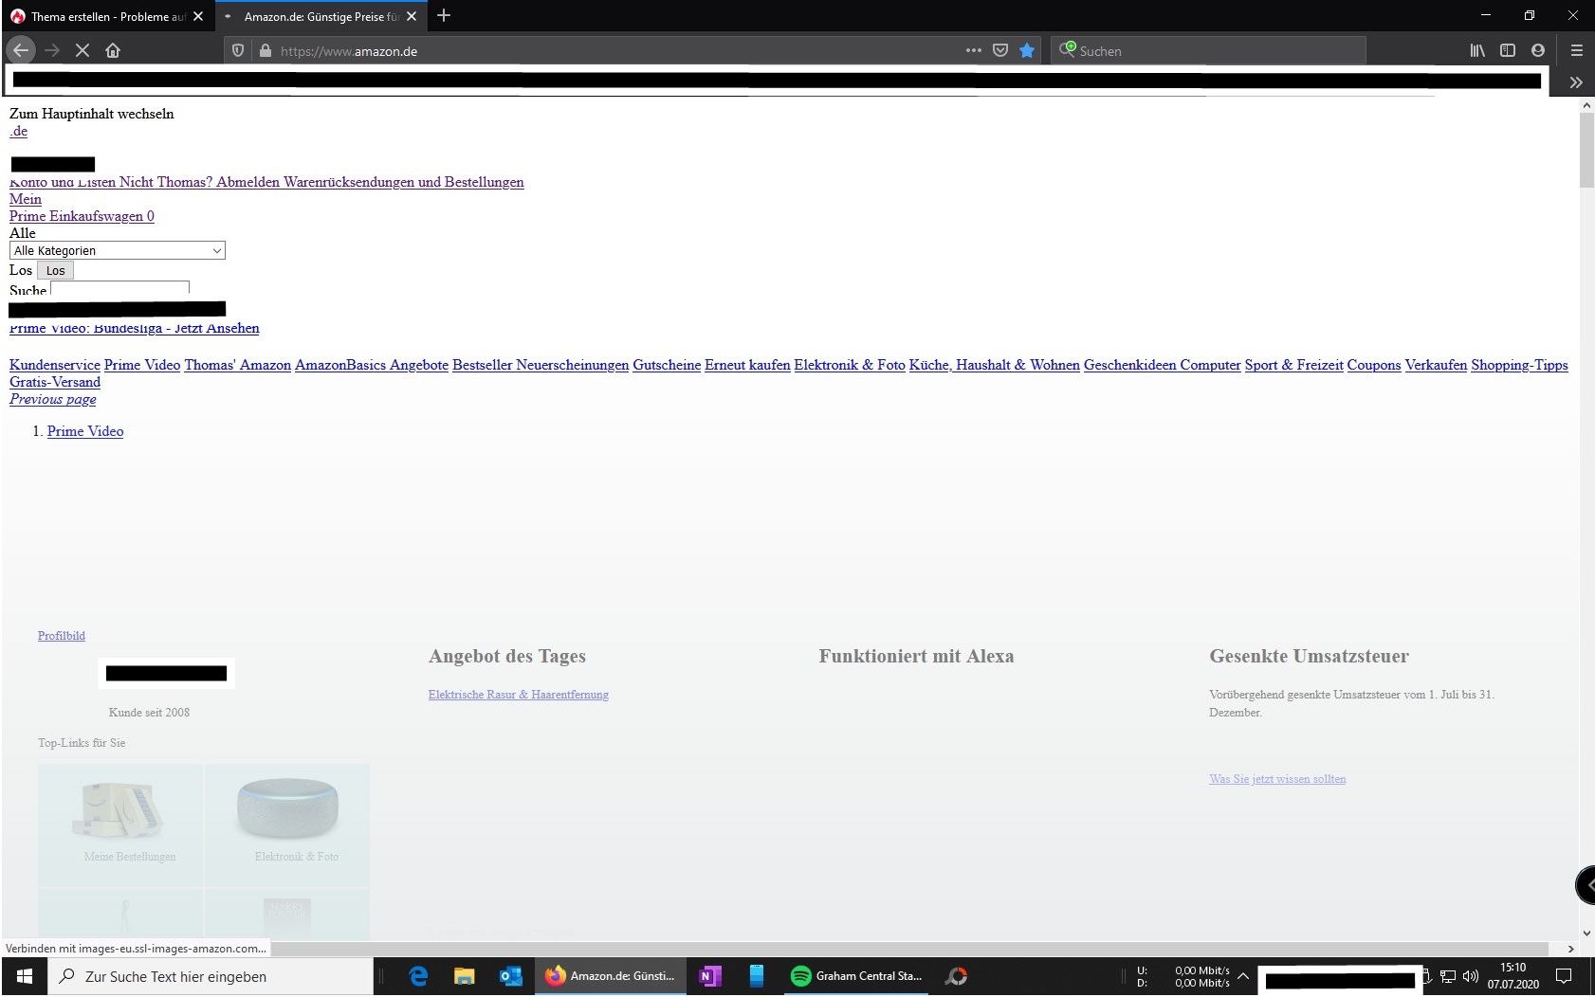
Task: Open OneNote from the taskbar
Action: pyautogui.click(x=710, y=976)
